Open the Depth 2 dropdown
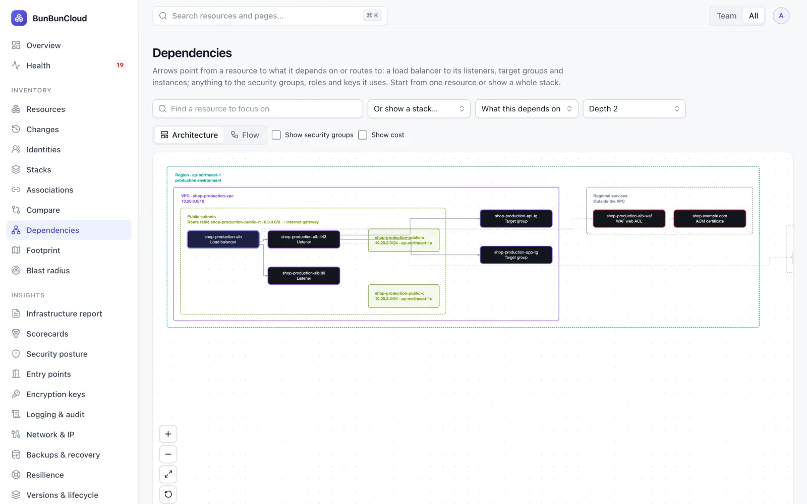Screen dimensions: 807x504 (634, 109)
